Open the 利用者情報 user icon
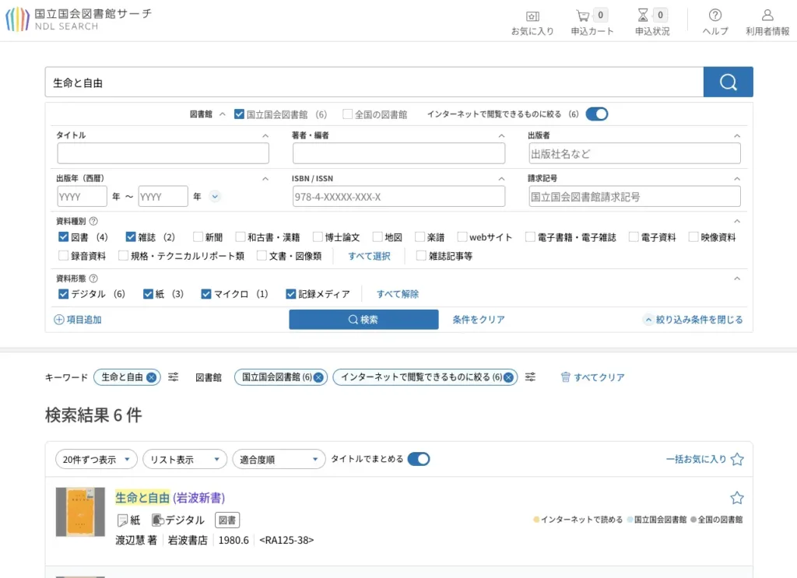The width and height of the screenshot is (797, 578). 767,16
